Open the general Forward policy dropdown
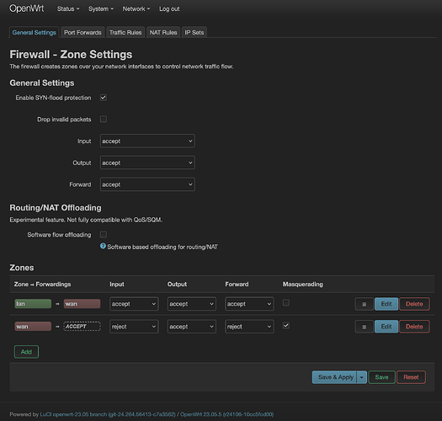442x421 pixels. [x=147, y=184]
